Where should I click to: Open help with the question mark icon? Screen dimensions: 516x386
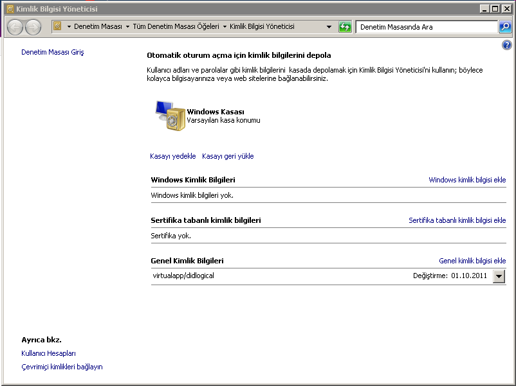tap(507, 45)
